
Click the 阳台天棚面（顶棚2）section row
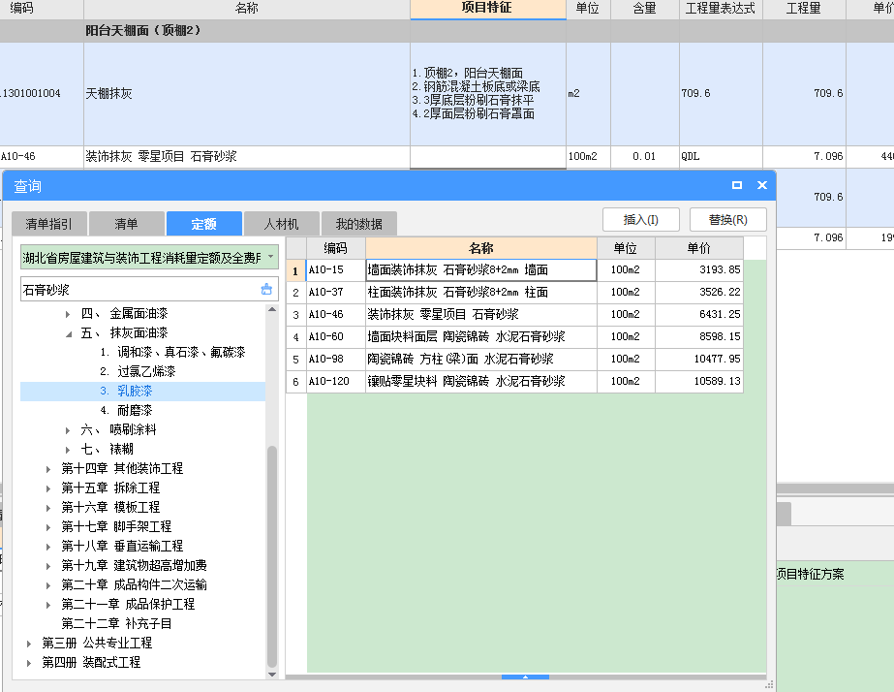pos(447,31)
